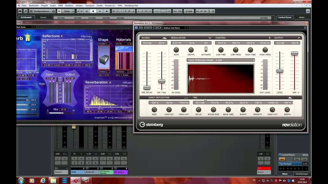Click the MODULATION section waveform icon
Viewport: 328px width, 184px height.
(210, 38)
